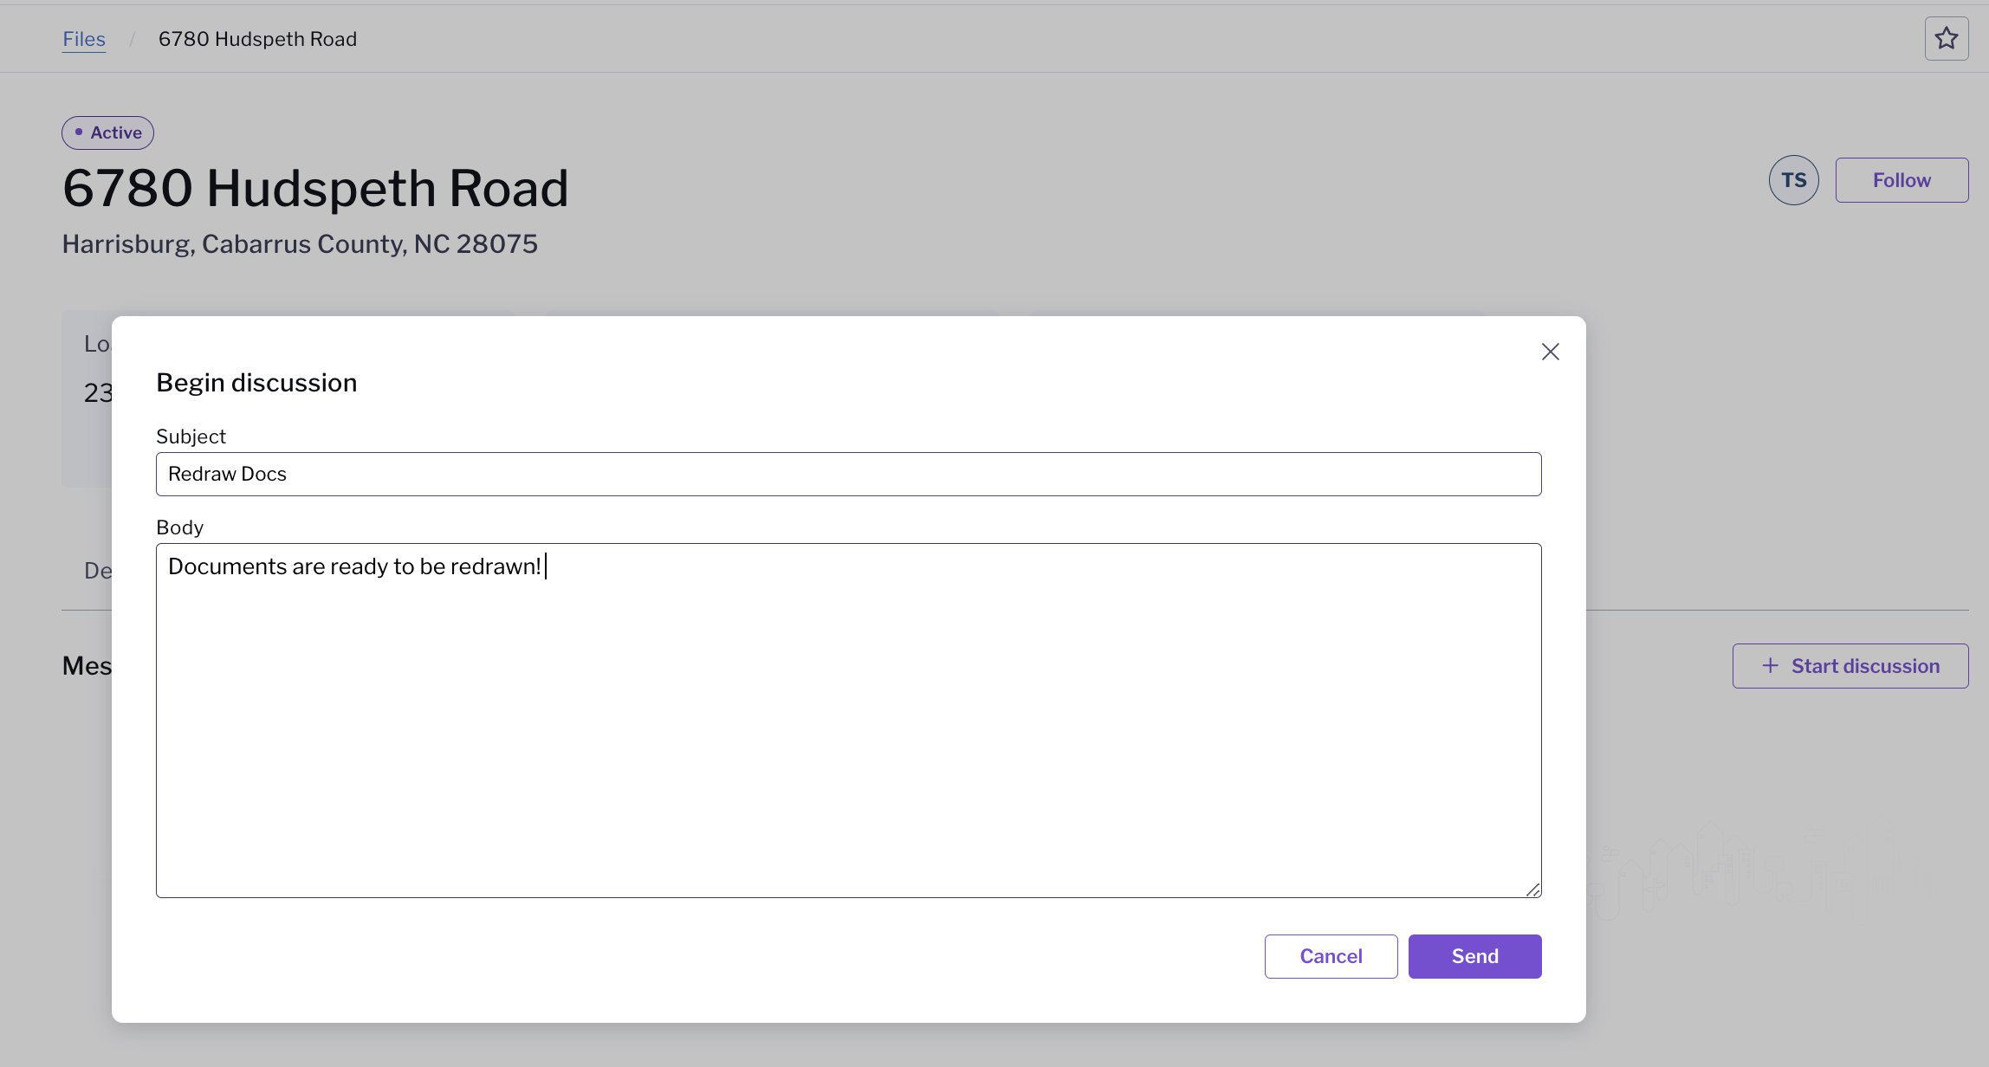Click the Harrisburg, Cabarrus County address line
This screenshot has height=1067, width=1989.
(300, 244)
